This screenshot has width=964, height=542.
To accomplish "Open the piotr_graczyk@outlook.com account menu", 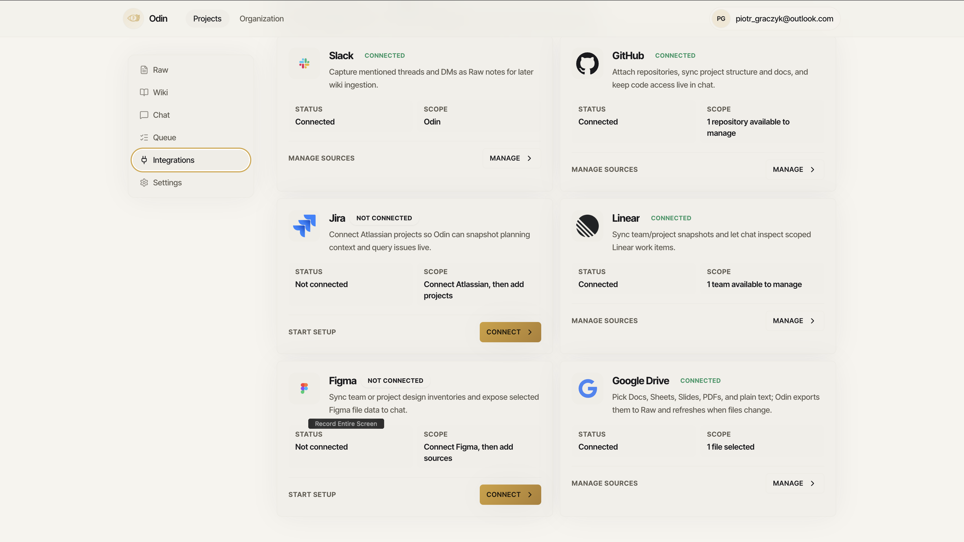I will tap(775, 19).
